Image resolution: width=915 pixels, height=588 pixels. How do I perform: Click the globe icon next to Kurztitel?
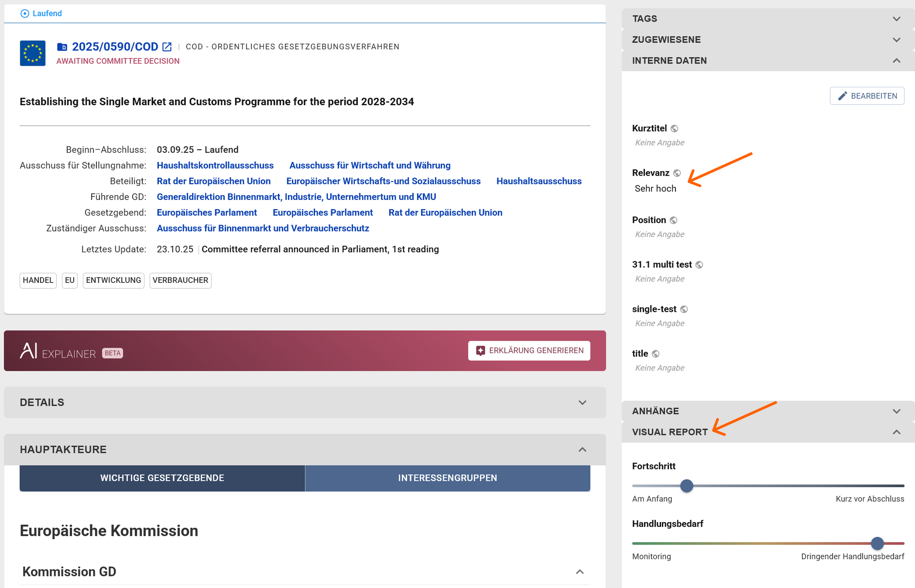click(x=675, y=128)
